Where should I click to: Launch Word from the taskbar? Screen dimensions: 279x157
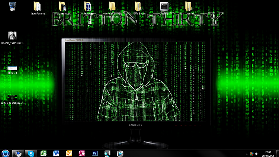[56, 153]
